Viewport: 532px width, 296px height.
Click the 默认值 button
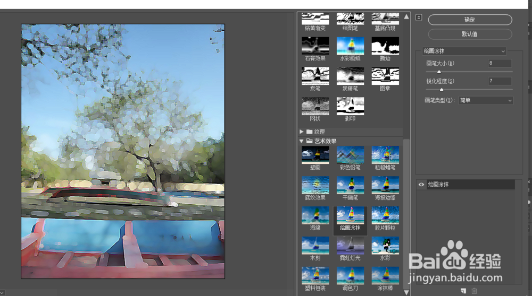point(470,34)
